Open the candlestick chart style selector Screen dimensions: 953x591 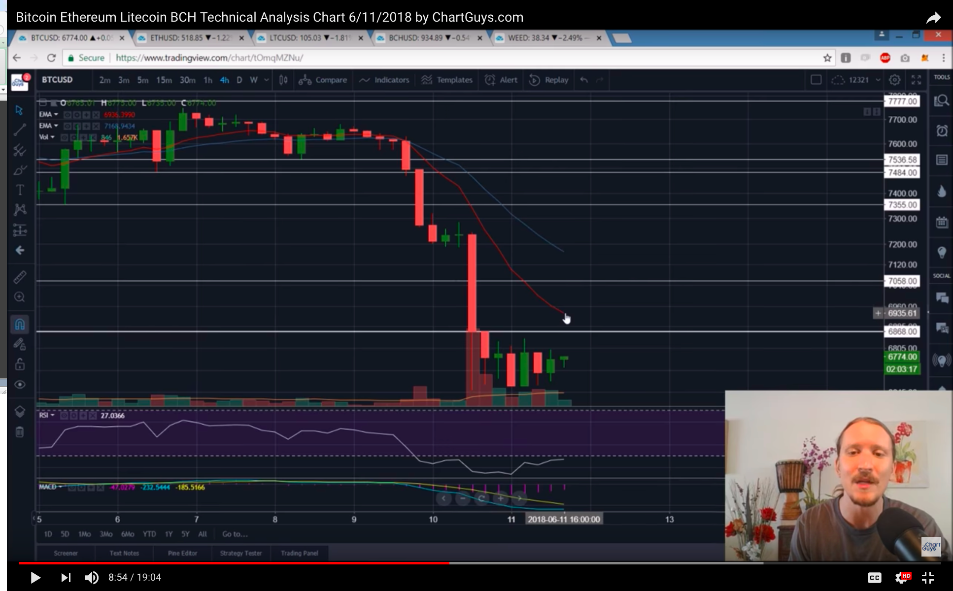(x=283, y=80)
